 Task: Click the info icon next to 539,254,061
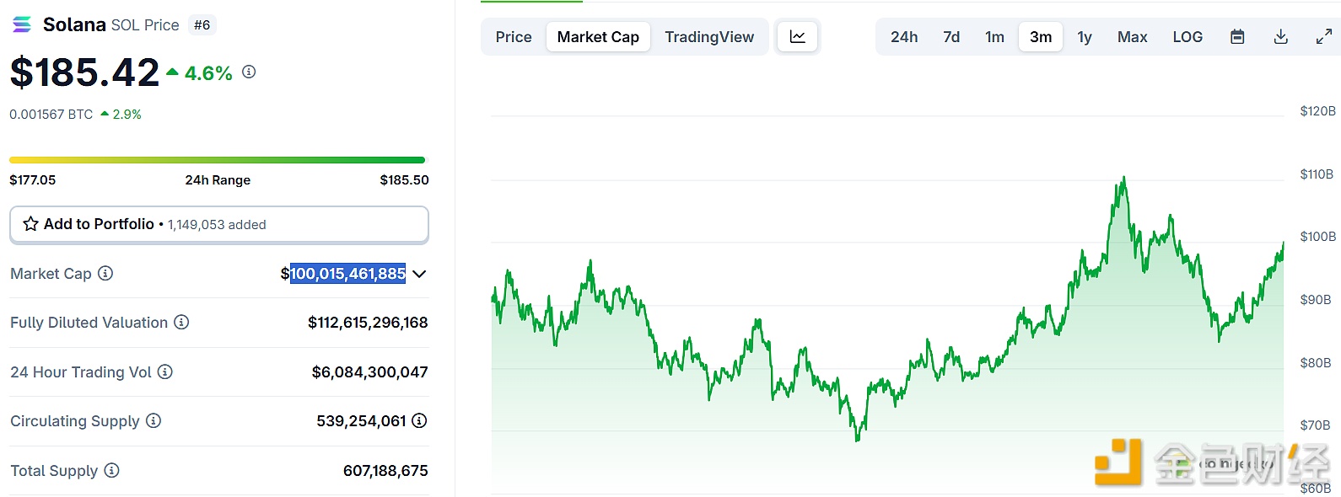[419, 420]
